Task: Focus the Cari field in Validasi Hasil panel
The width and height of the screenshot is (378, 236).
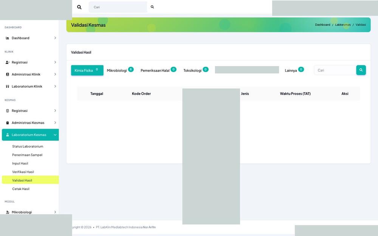Action: click(335, 70)
